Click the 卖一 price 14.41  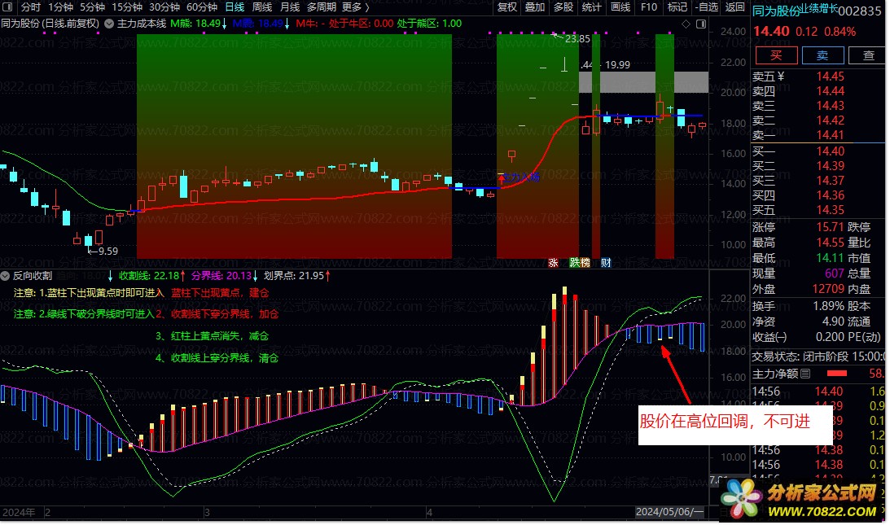point(831,135)
